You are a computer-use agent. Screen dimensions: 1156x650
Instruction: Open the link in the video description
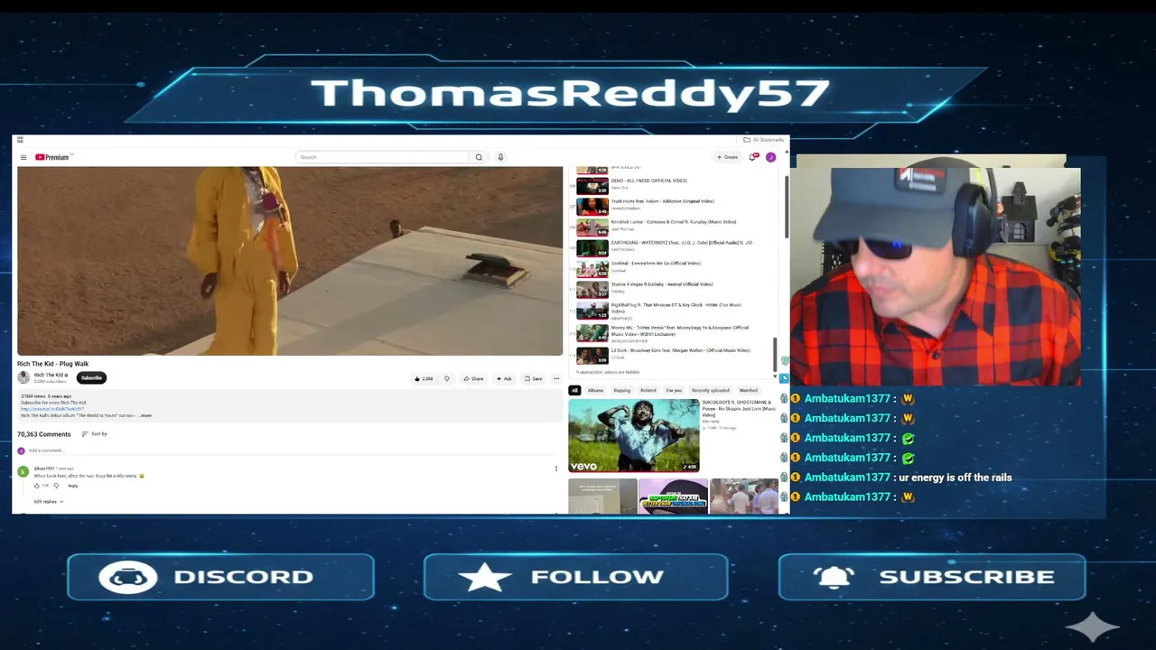tap(52, 409)
